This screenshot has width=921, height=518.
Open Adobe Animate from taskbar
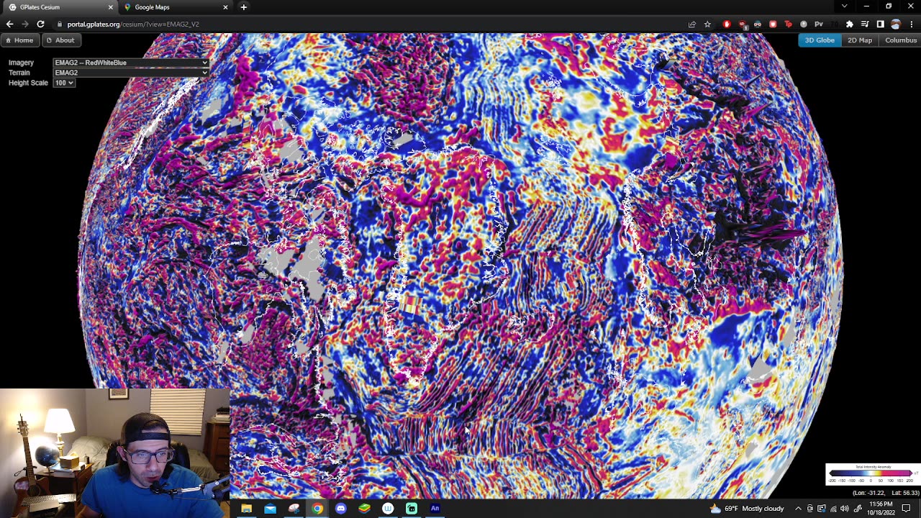click(x=435, y=509)
